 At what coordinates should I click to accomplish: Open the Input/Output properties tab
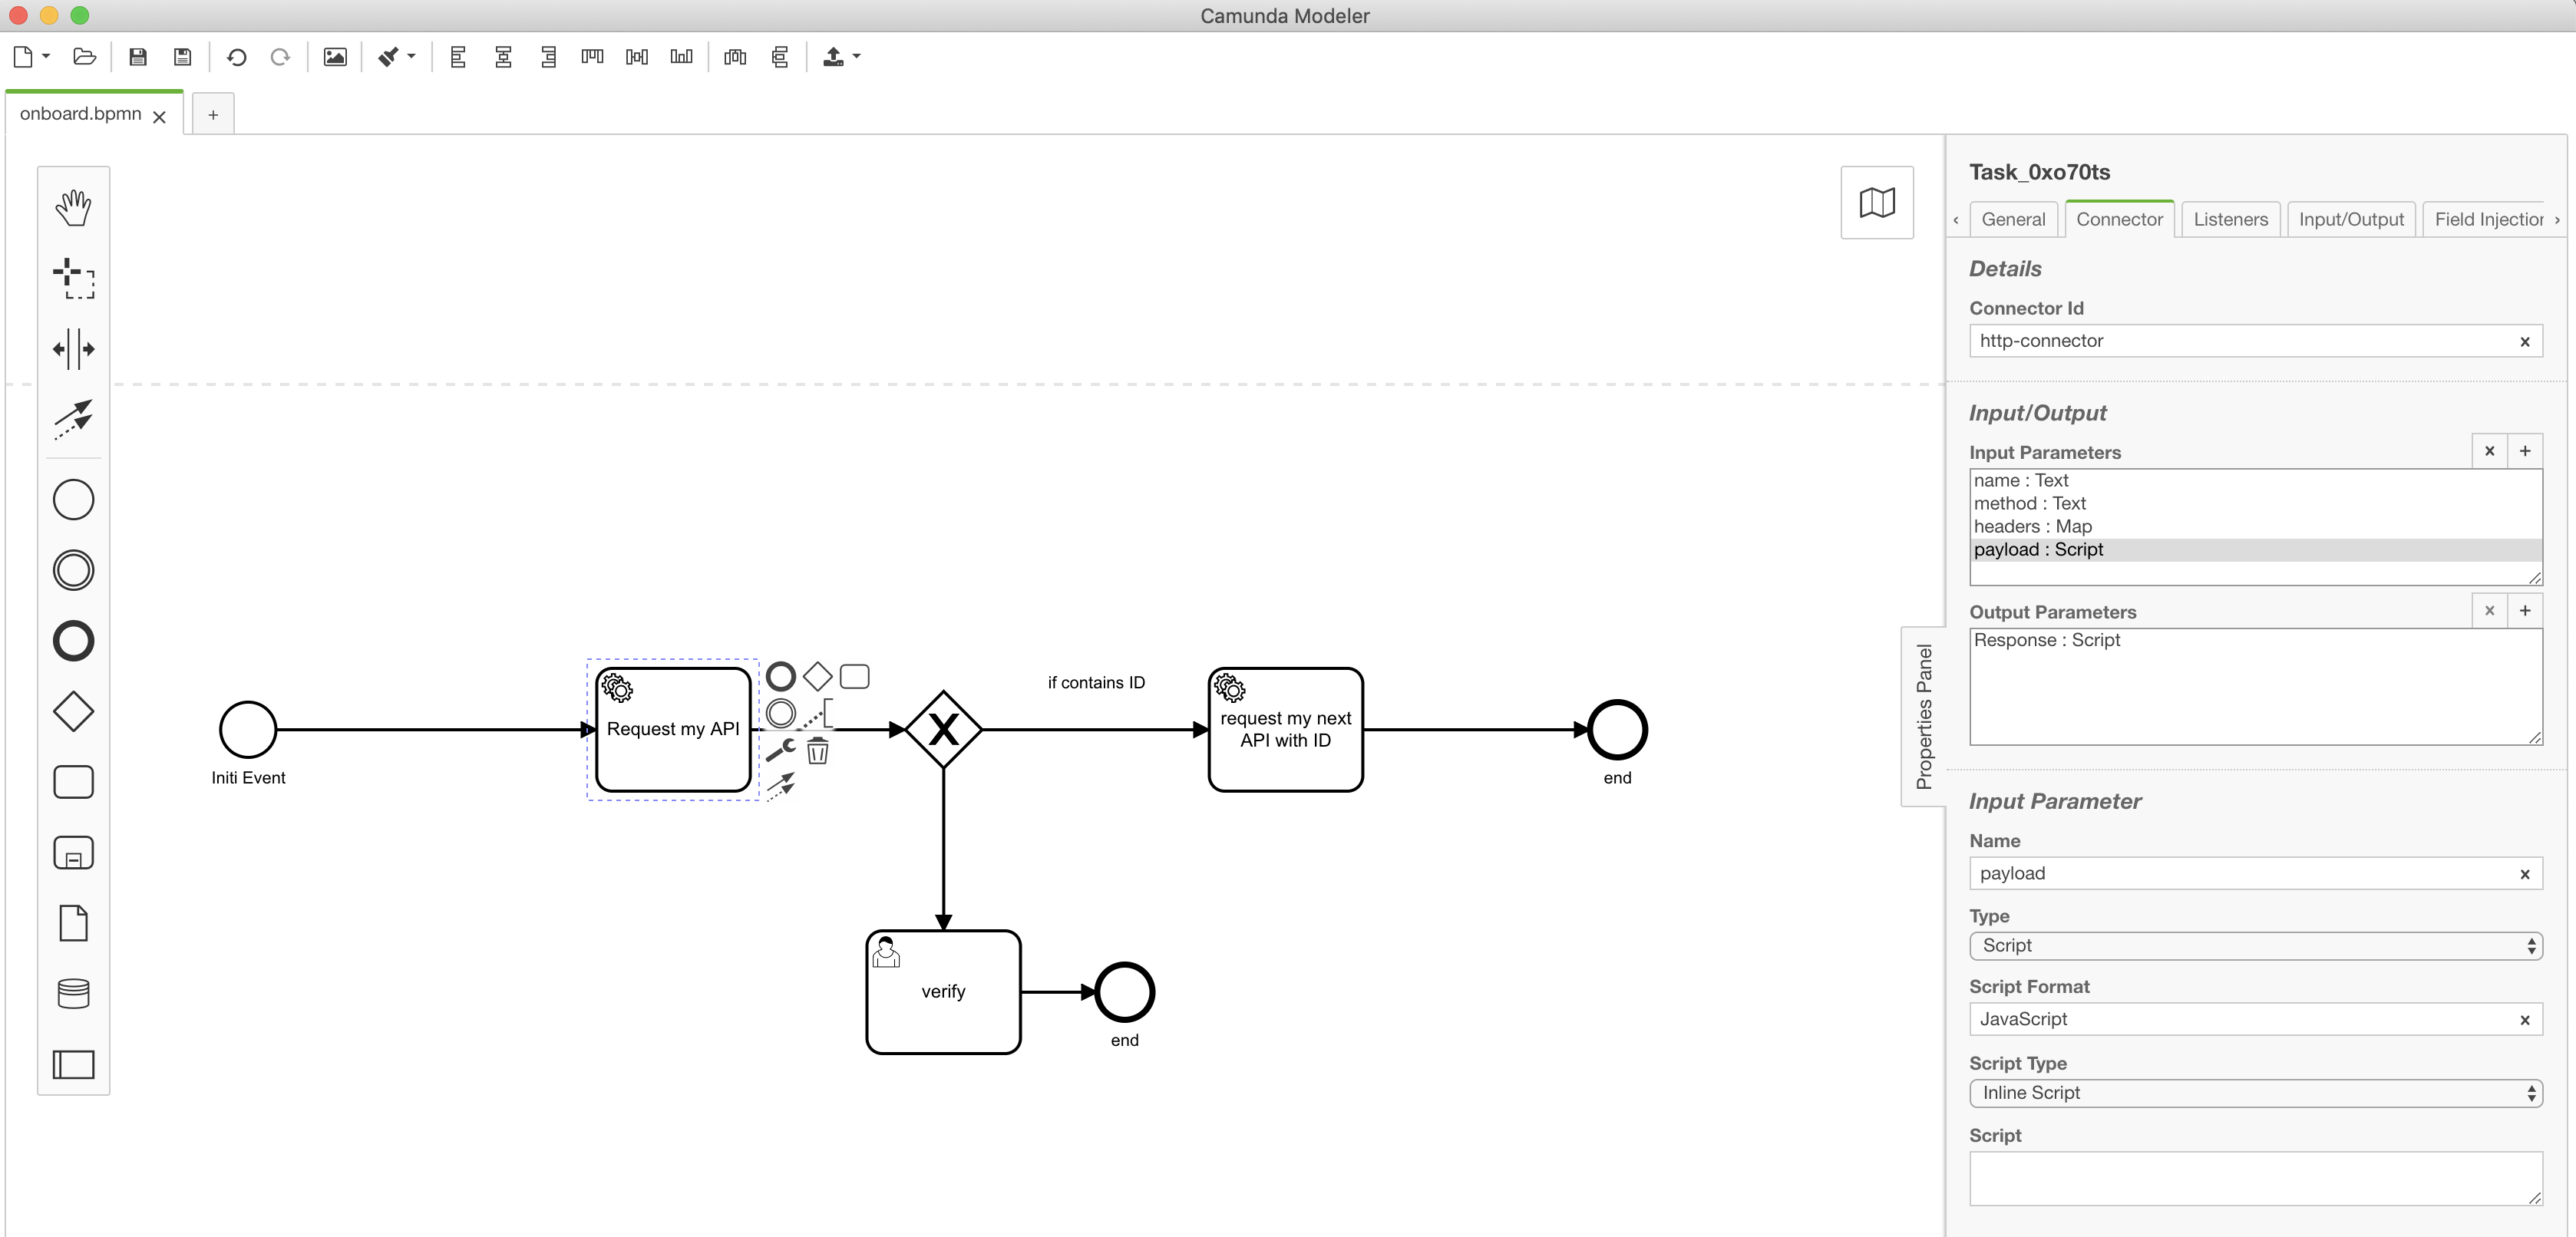pyautogui.click(x=2350, y=219)
